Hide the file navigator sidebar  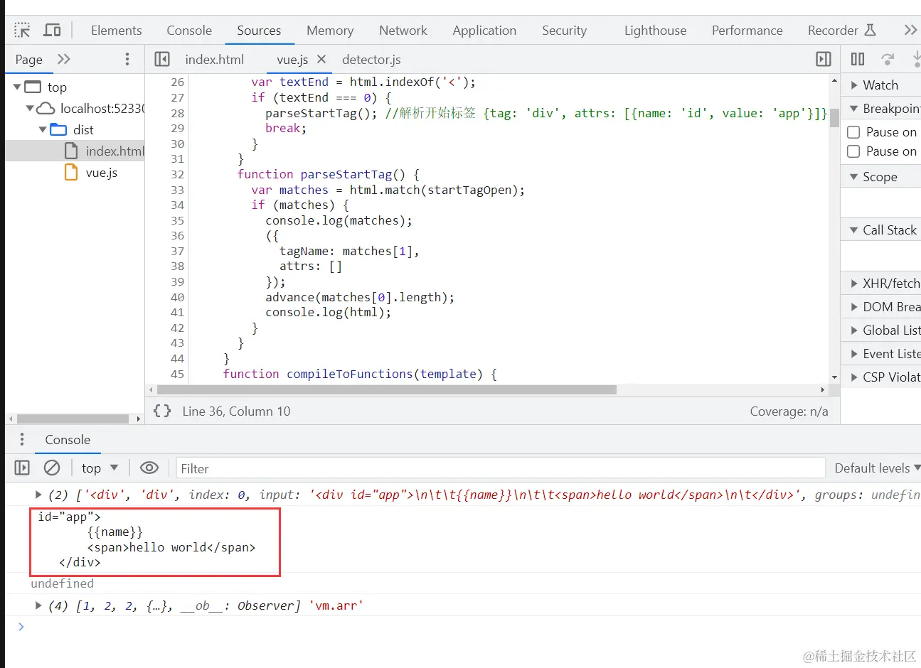162,59
